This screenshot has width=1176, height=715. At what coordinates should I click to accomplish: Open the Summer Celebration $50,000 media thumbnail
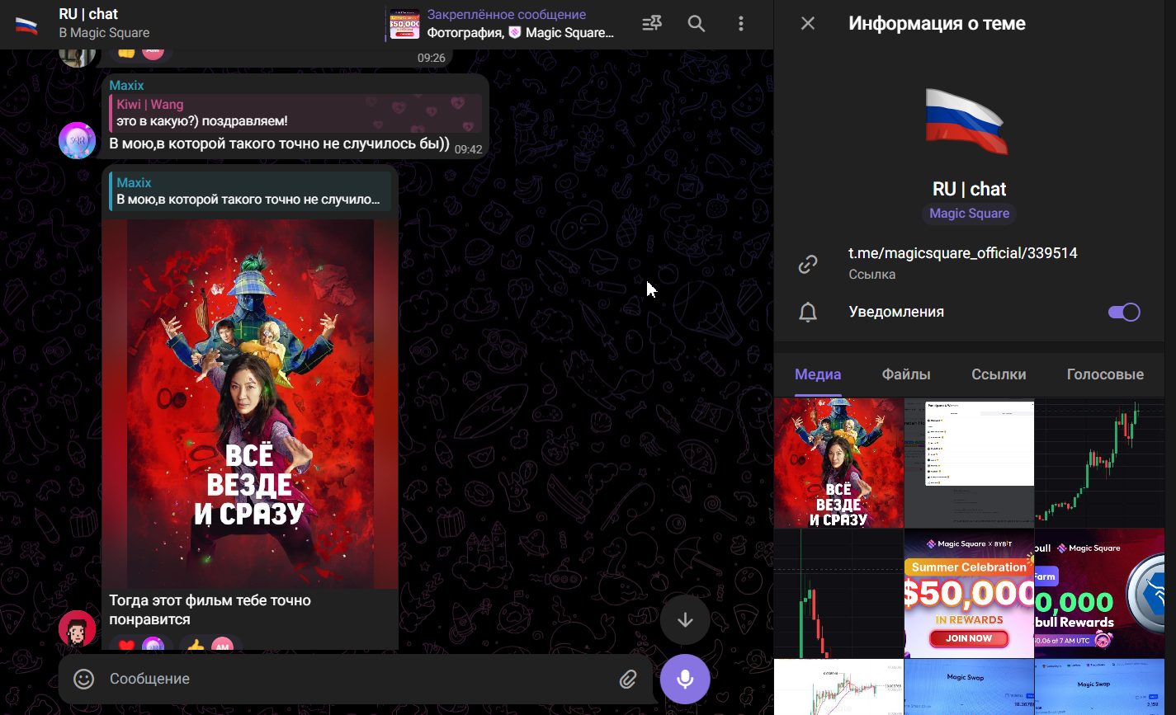pyautogui.click(x=969, y=593)
